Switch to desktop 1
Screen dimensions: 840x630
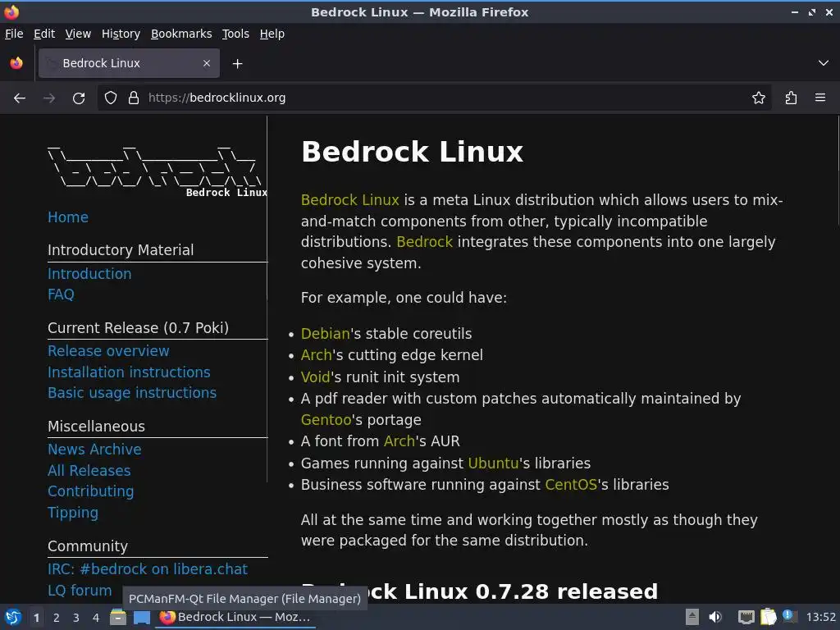36,618
